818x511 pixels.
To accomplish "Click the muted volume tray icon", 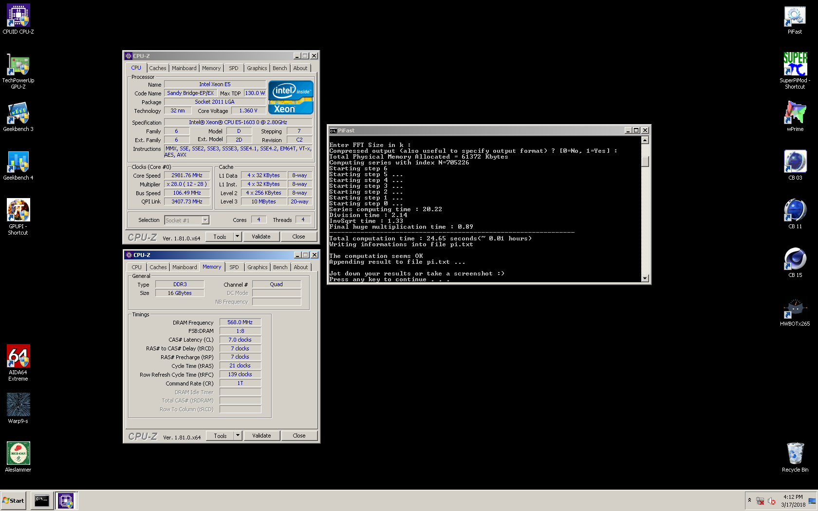I will [x=772, y=501].
